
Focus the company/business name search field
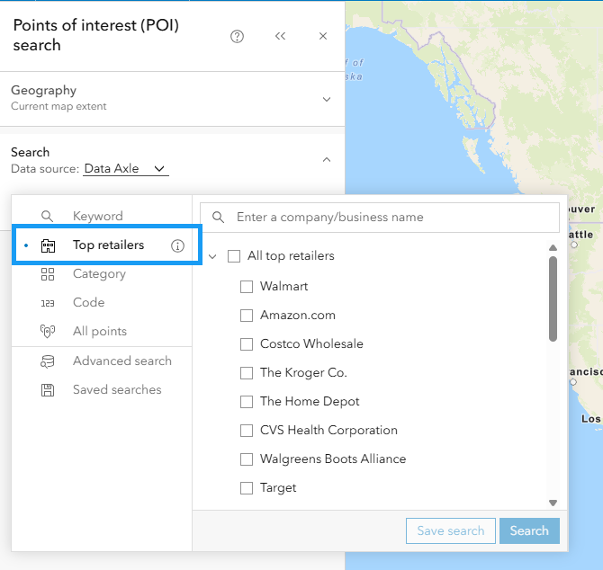(380, 218)
